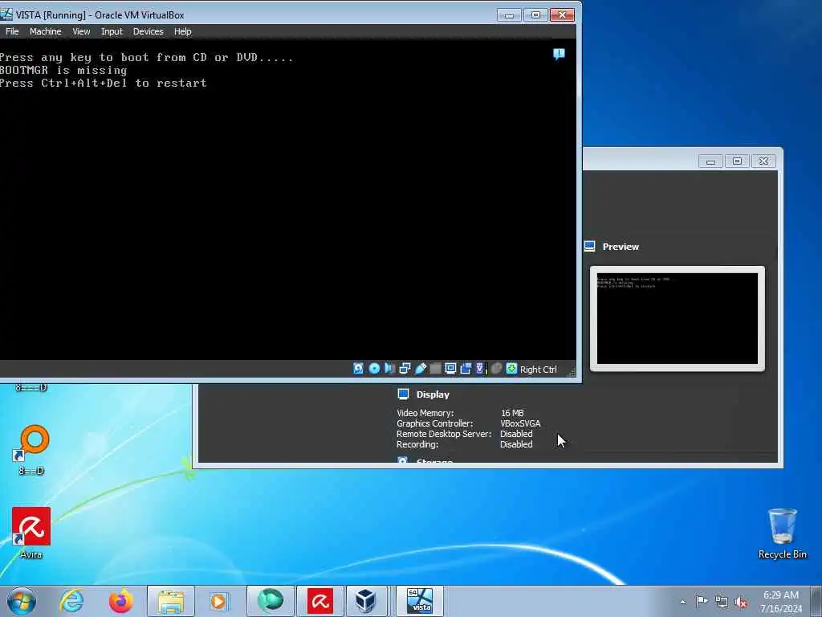
Task: Click the VISTA [Running] title bar text
Action: coord(100,15)
